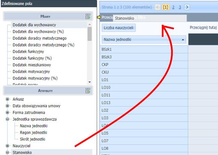Image resolution: width=218 pixels, height=155 pixels.
Task: Click scroll up arrow in Miary list
Action: click(89, 24)
